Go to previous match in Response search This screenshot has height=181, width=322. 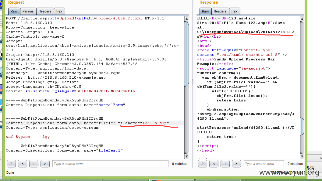[214, 164]
